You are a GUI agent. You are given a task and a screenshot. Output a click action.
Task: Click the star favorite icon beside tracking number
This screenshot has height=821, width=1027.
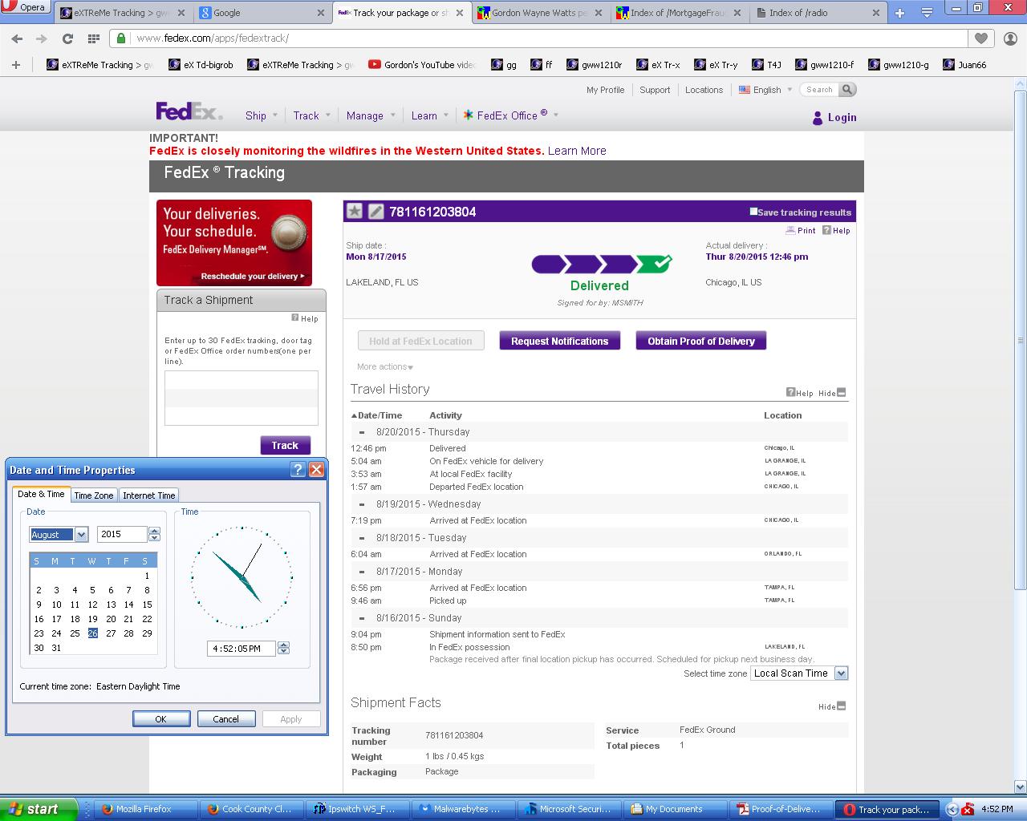pos(354,212)
